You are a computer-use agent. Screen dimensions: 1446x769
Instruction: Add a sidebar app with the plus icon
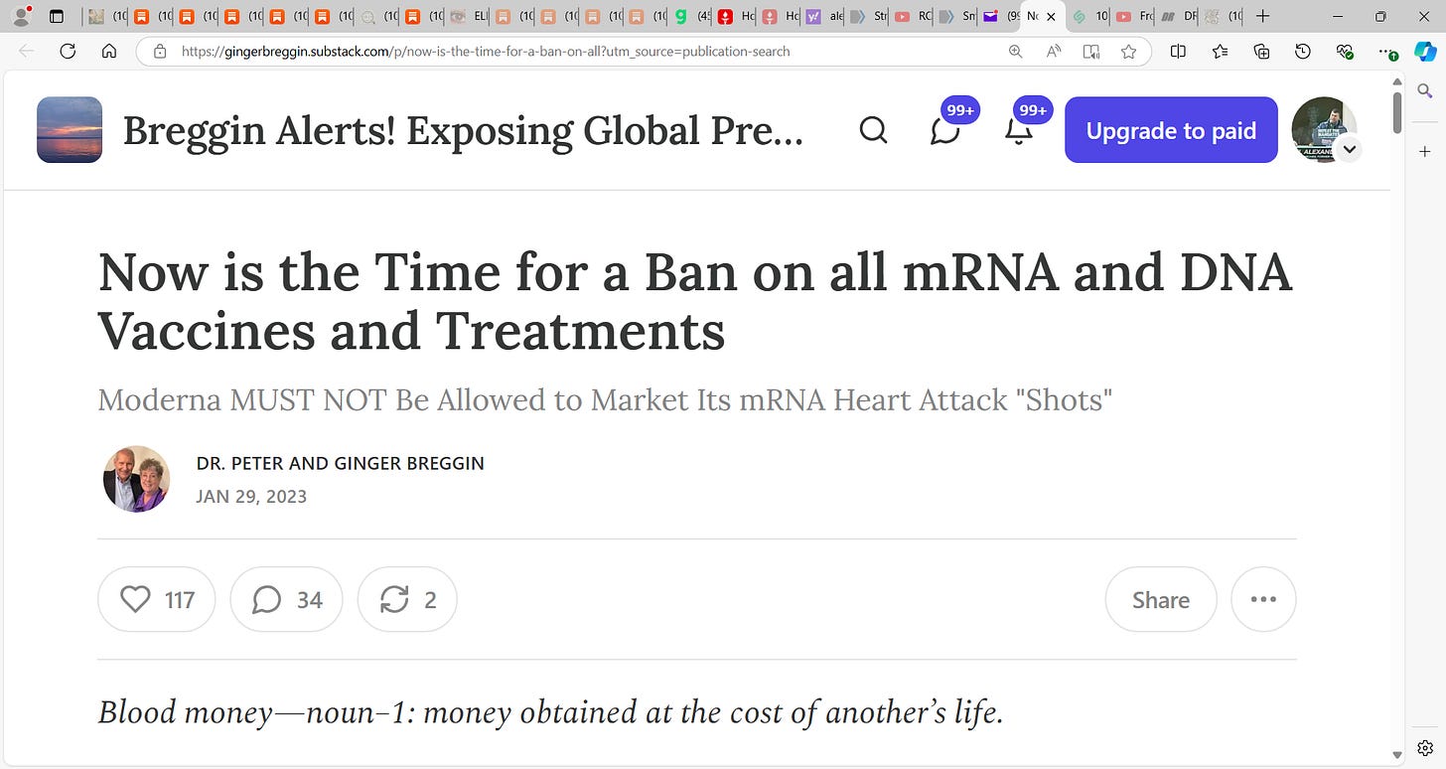[x=1425, y=151]
